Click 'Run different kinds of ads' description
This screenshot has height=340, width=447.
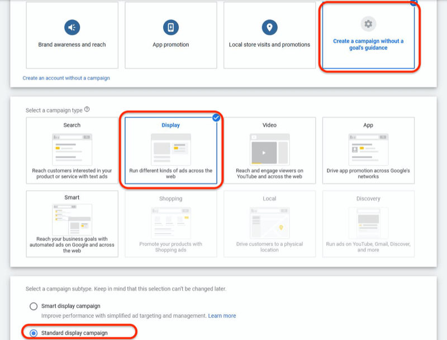tap(171, 173)
